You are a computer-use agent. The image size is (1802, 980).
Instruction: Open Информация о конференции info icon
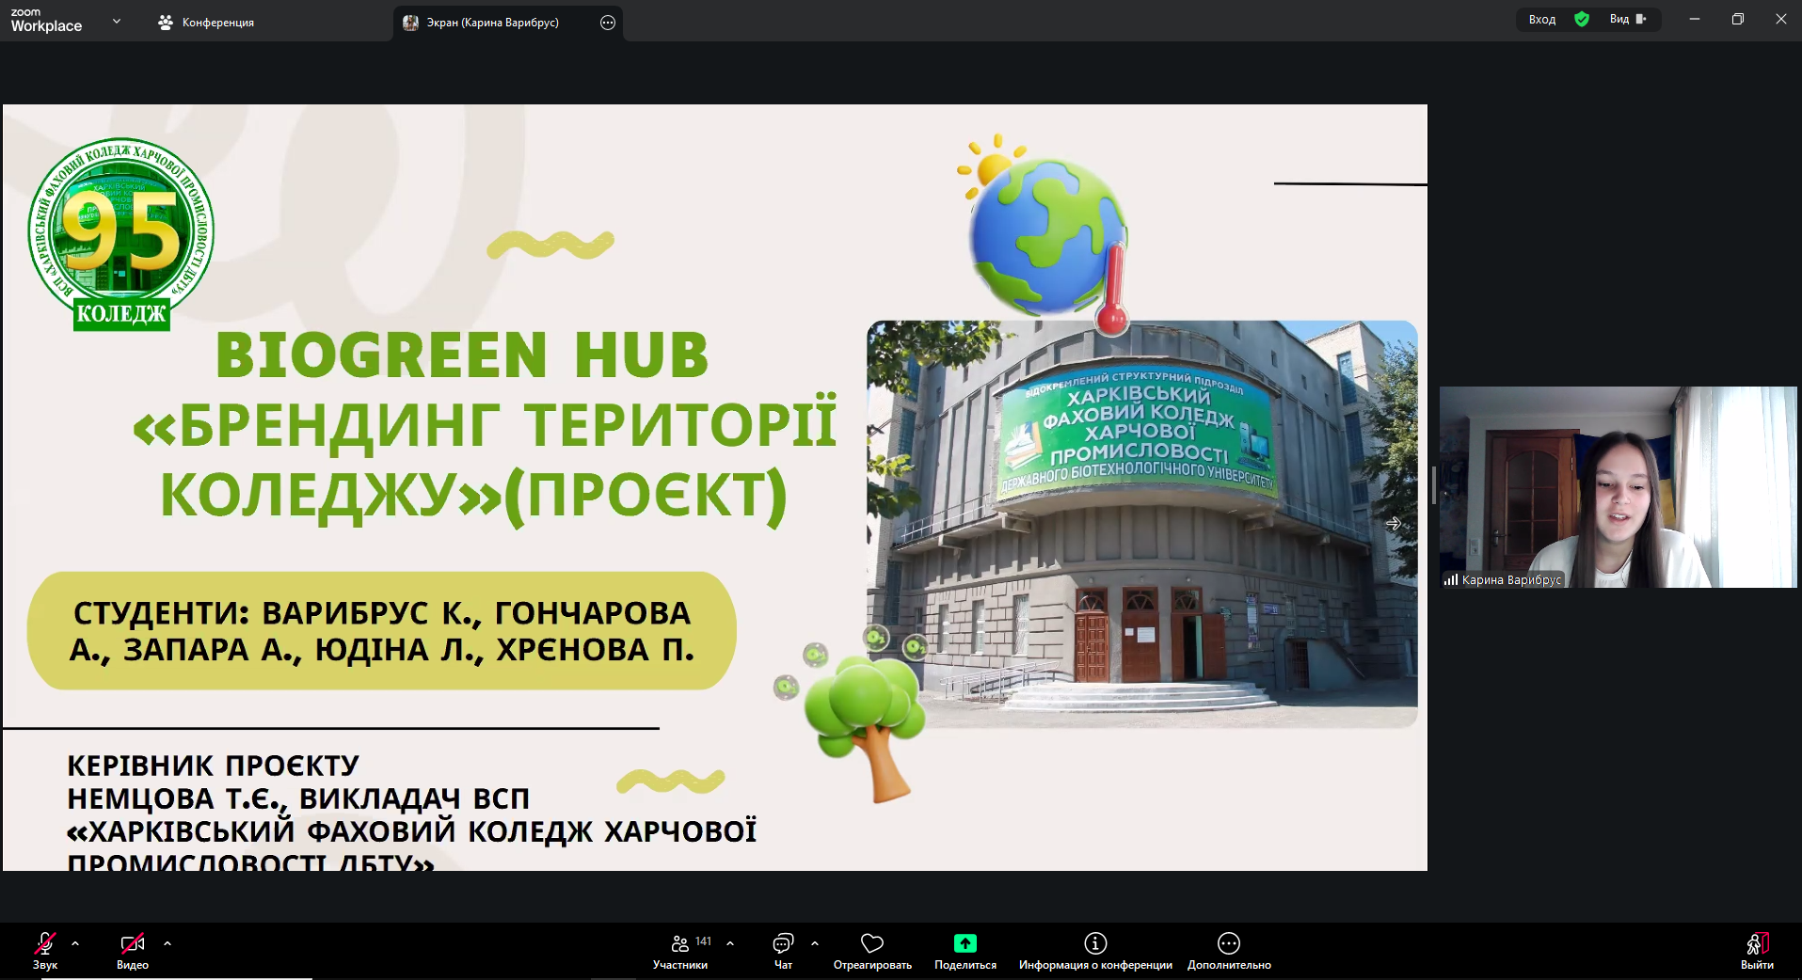pyautogui.click(x=1095, y=943)
